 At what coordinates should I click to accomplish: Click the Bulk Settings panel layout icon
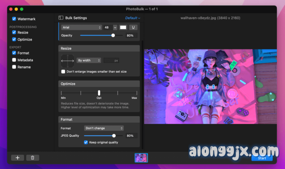pyautogui.click(x=61, y=18)
